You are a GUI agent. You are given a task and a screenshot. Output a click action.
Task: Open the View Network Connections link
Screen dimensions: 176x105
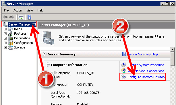pyautogui.click(x=146, y=71)
